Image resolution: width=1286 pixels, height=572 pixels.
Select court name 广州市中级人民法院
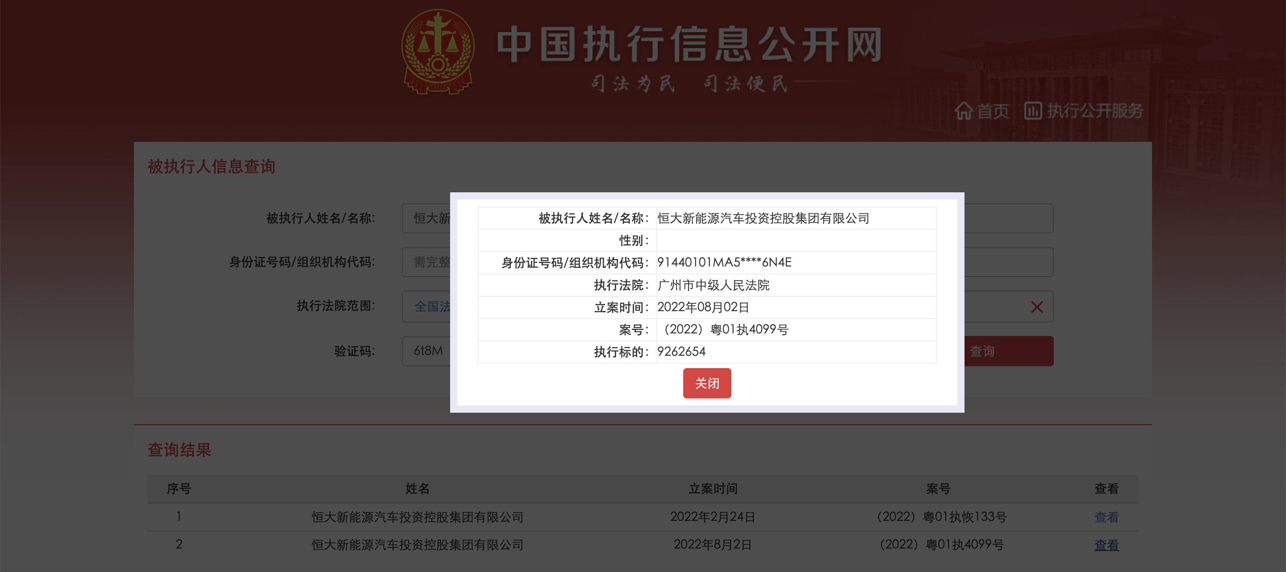click(x=714, y=285)
